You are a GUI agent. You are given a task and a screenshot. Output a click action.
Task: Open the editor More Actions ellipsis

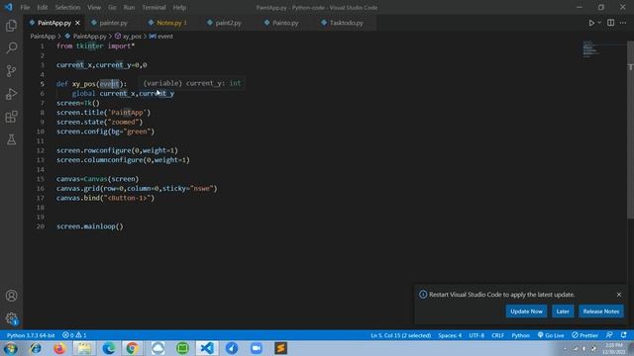coord(623,23)
